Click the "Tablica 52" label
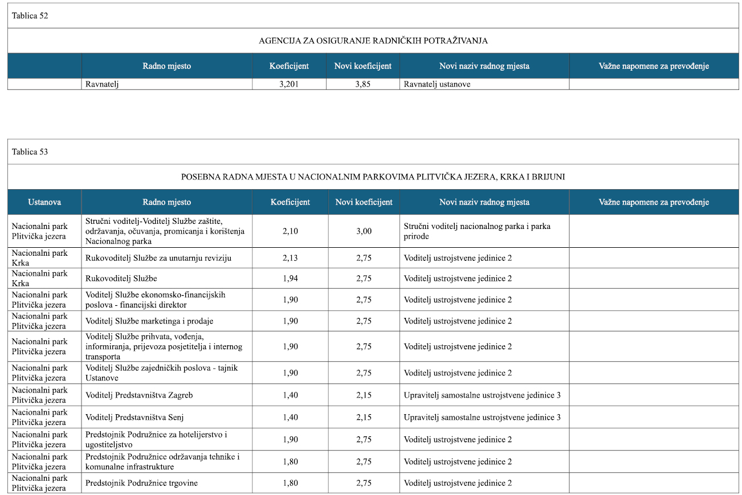Viewport: 742px width, 495px height. point(30,16)
